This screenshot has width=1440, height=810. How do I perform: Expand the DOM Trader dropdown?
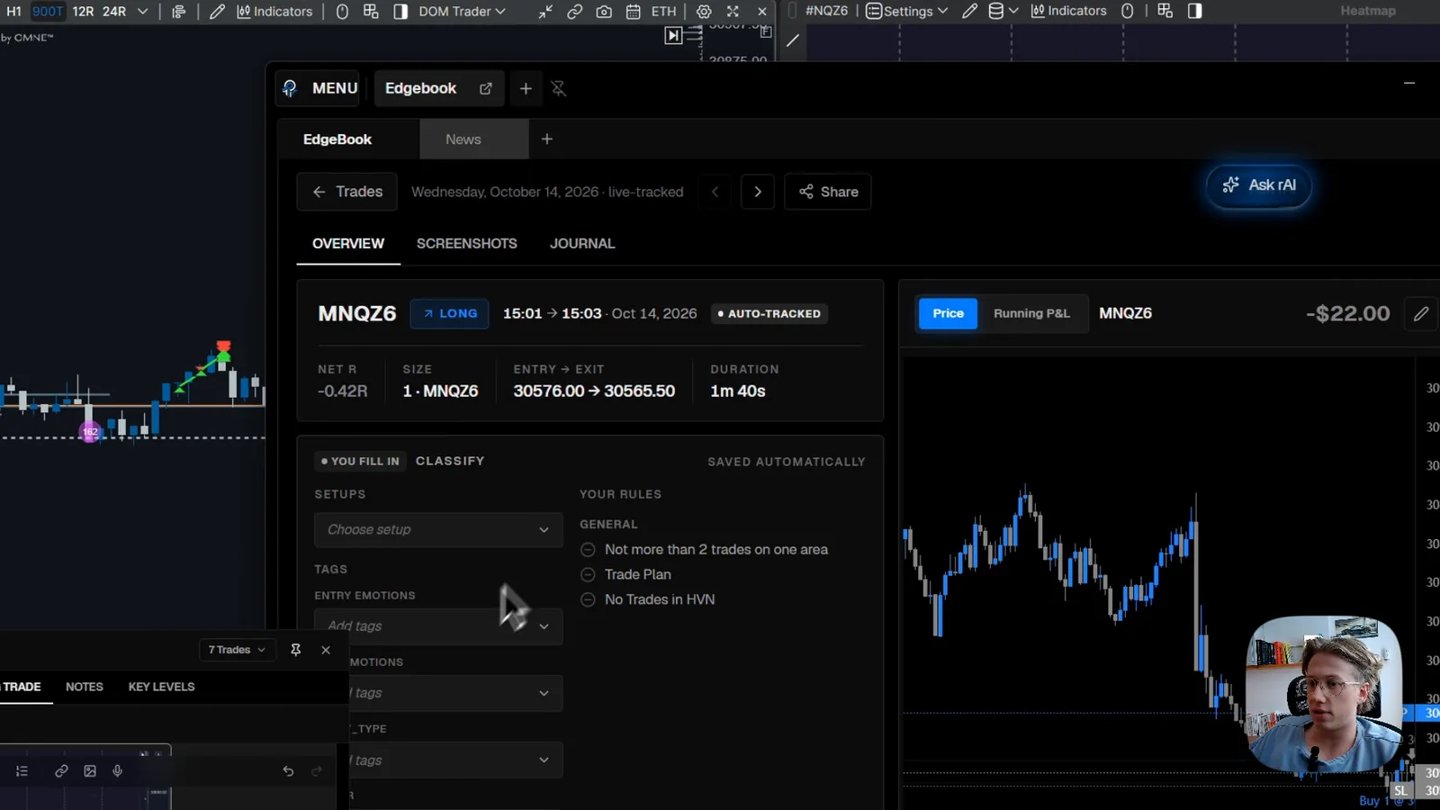click(462, 12)
